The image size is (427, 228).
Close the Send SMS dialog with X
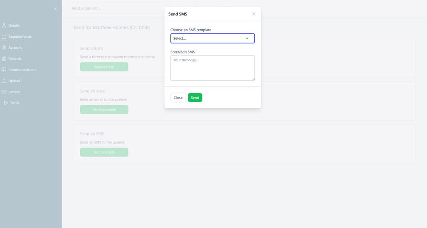(254, 14)
